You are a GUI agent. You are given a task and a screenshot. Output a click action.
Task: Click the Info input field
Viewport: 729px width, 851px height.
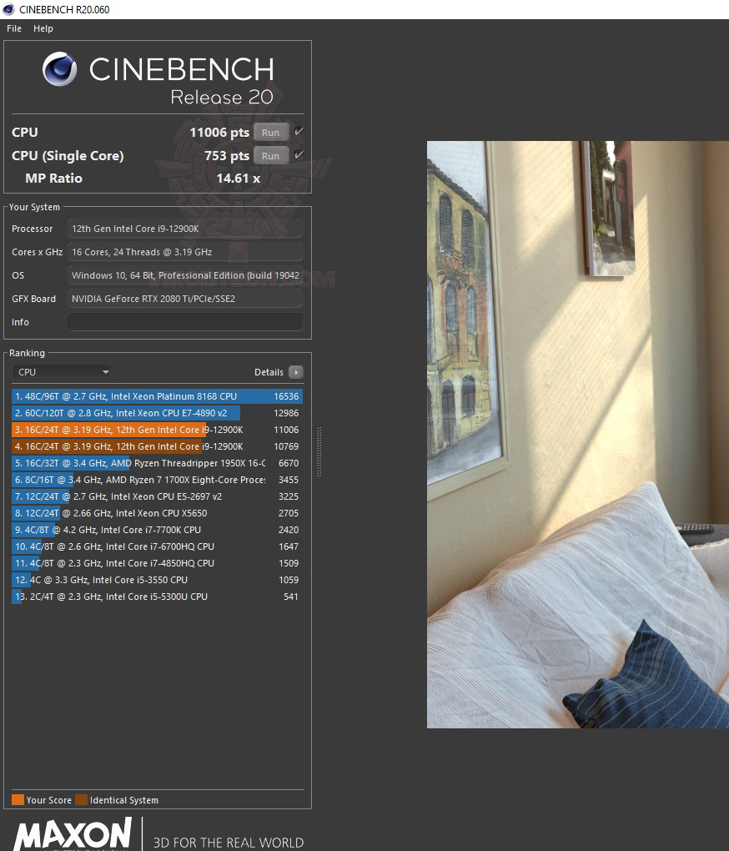pyautogui.click(x=185, y=322)
